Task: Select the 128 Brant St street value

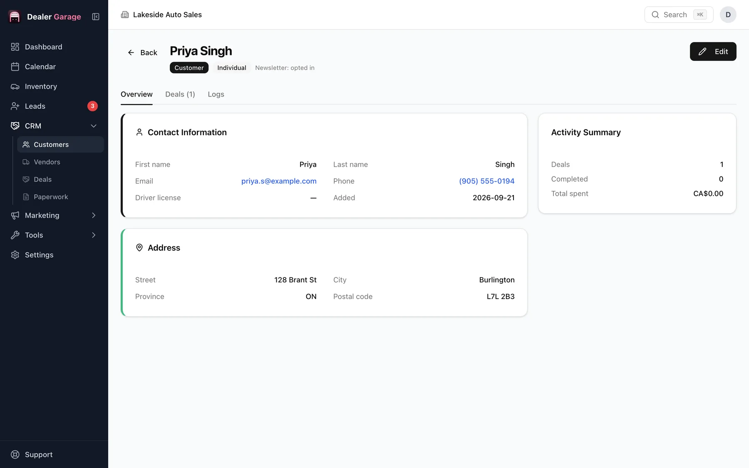Action: pos(295,280)
